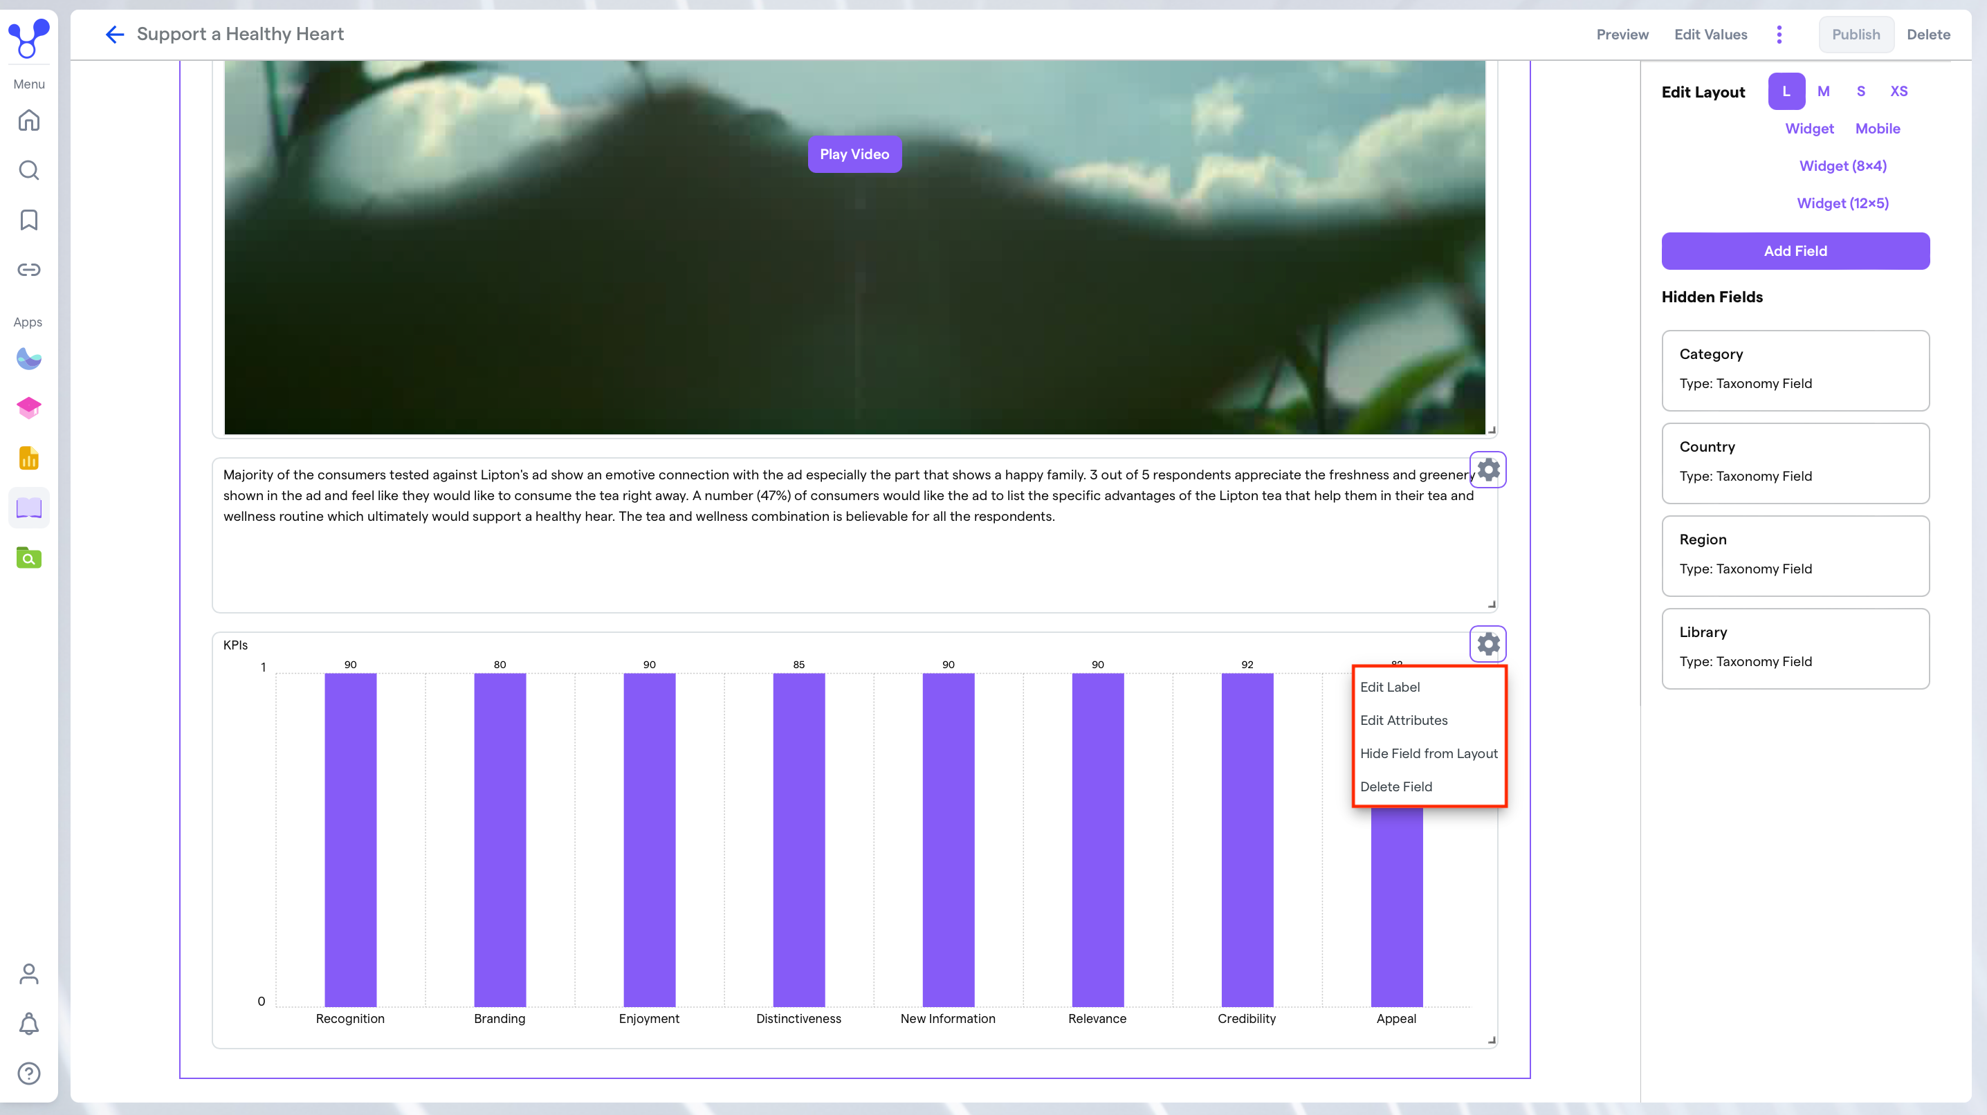This screenshot has width=1987, height=1115.
Task: Open the Bookmarks icon in the sidebar
Action: point(28,220)
